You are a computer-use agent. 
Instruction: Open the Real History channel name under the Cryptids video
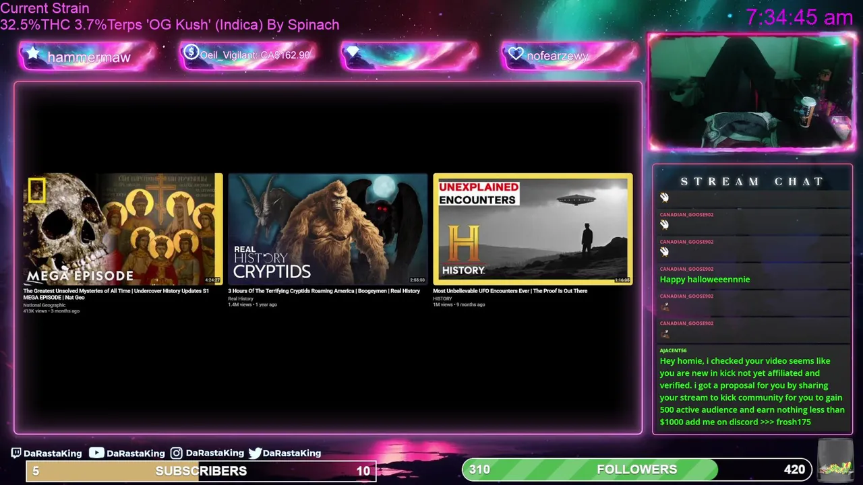pos(241,298)
